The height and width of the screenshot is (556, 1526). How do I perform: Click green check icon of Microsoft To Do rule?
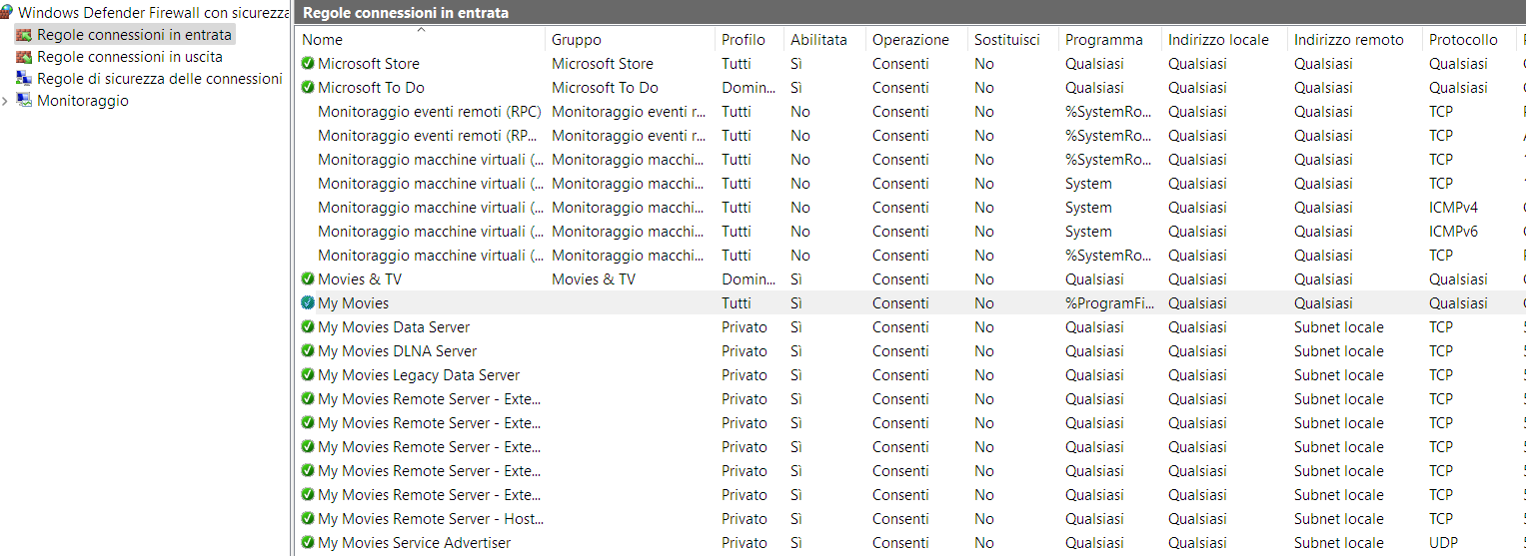click(x=308, y=88)
